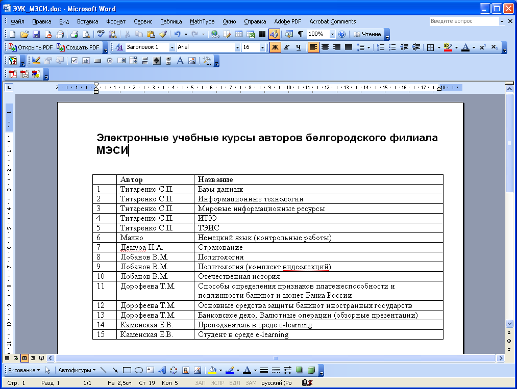Insert WordArt from the drawing toolbar
This screenshot has height=389, width=517.
pos(162,370)
